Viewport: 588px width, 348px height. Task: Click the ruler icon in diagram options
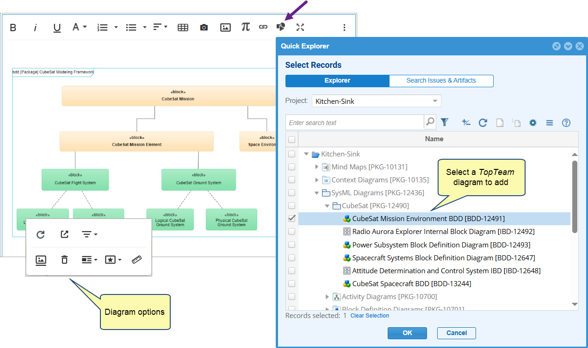[x=136, y=260]
